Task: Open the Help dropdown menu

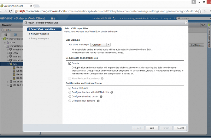Action: point(167,19)
